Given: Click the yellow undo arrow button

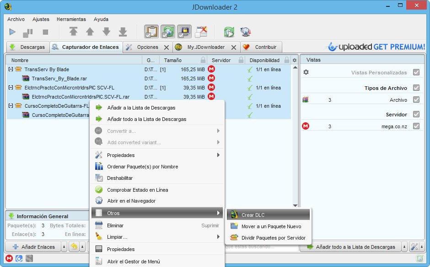Looking at the screenshot, I should (x=74, y=247).
